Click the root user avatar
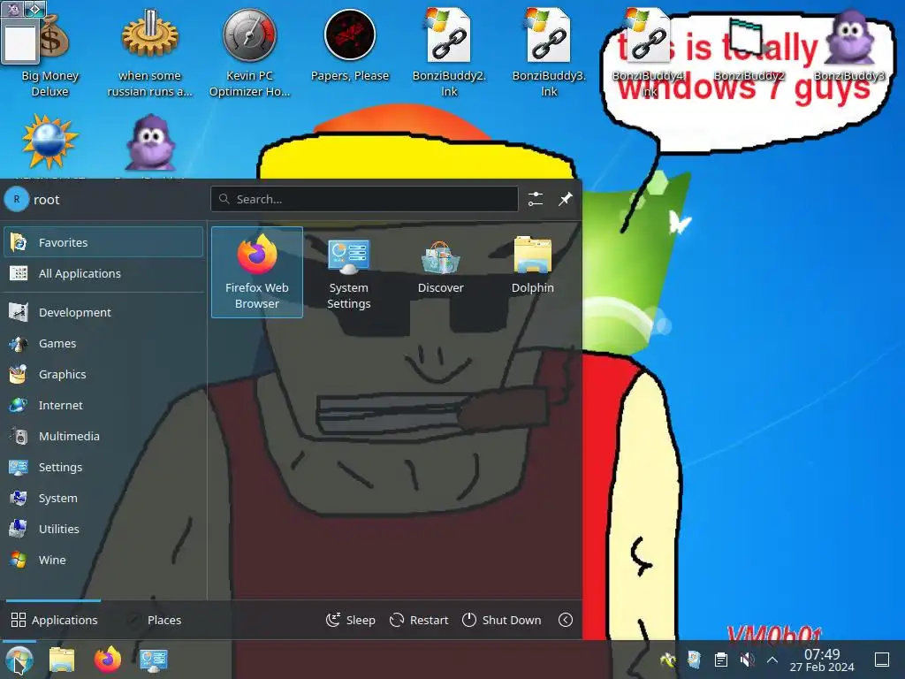Viewport: 905px width, 679px height. point(17,199)
